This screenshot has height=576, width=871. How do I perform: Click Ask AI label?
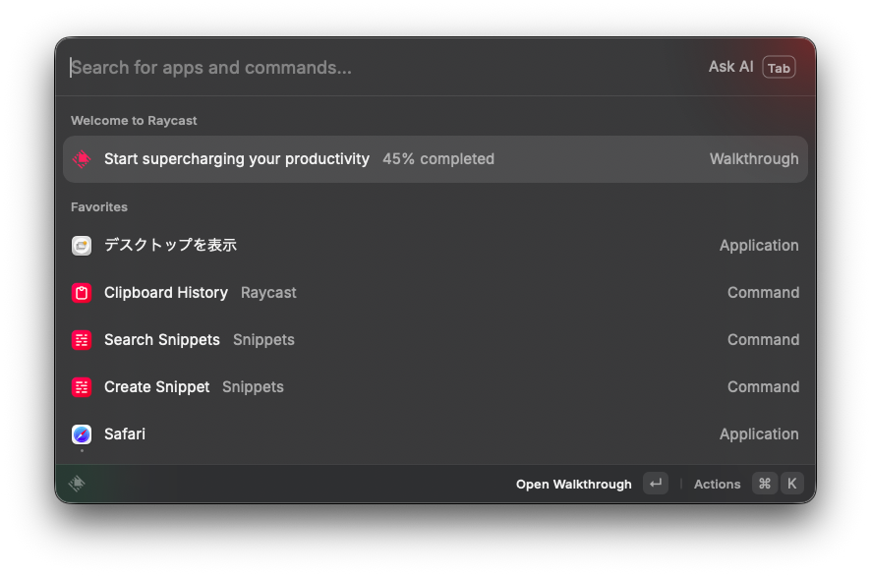(731, 67)
